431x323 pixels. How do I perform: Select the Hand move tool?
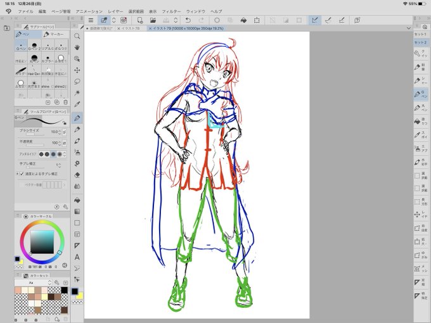(x=77, y=47)
